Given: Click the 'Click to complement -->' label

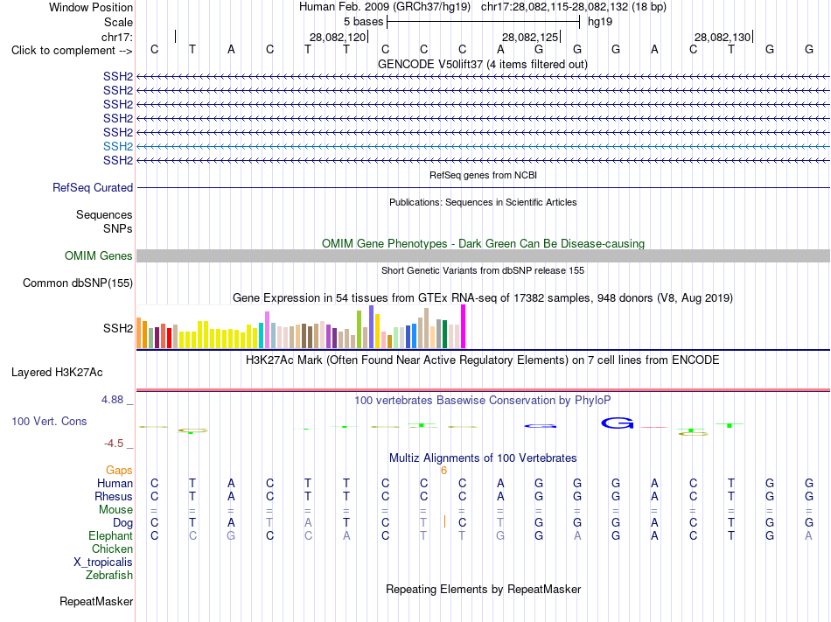Looking at the screenshot, I should click(x=72, y=51).
